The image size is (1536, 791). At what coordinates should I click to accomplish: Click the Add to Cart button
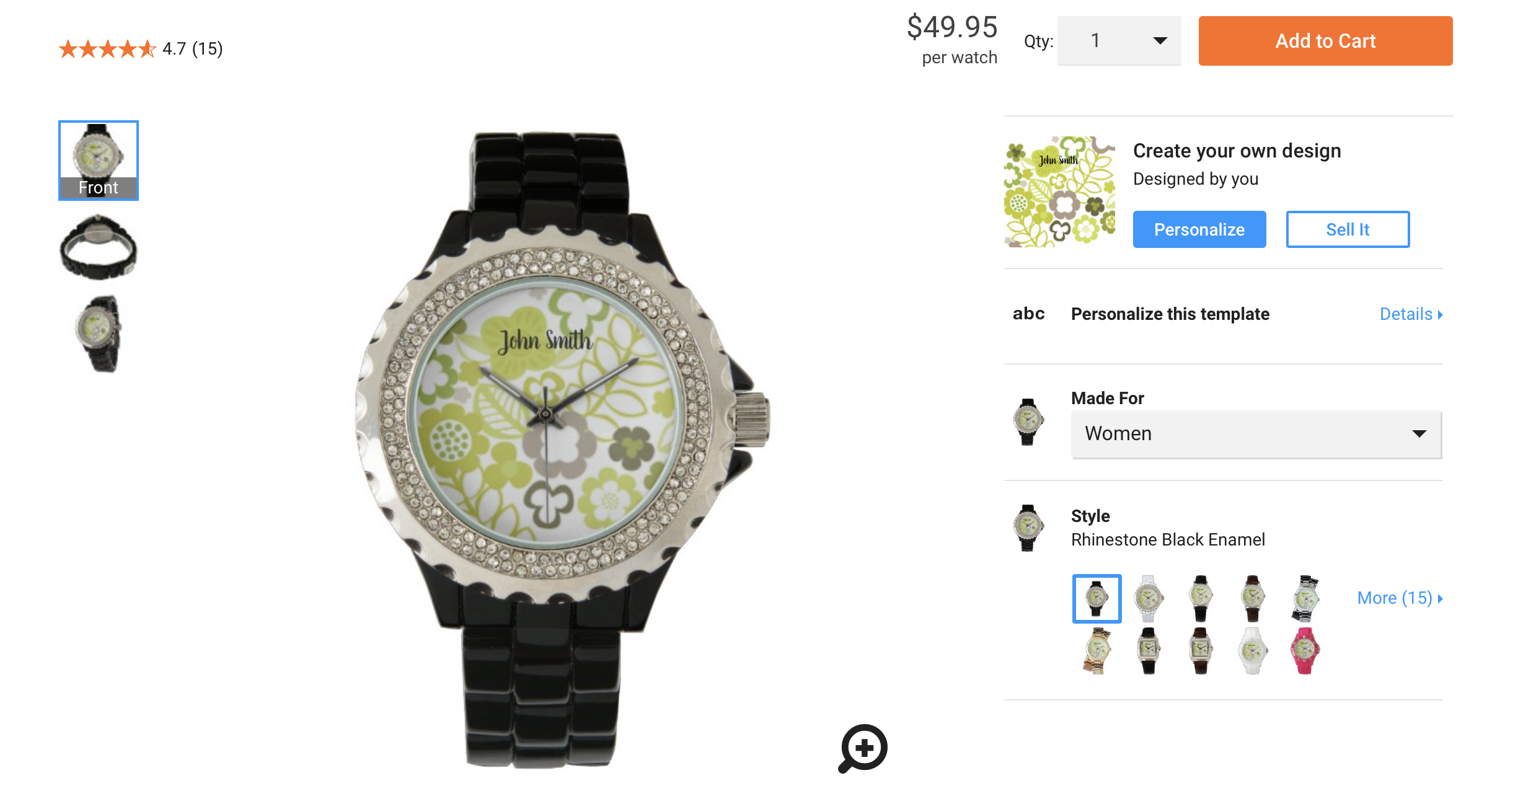[1325, 41]
